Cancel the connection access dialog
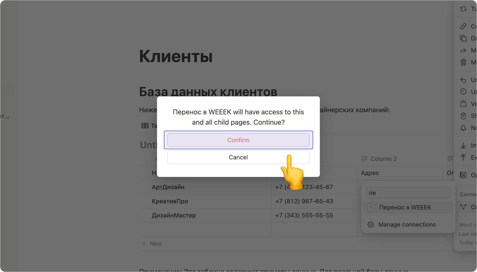The image size is (477, 272). 238,157
